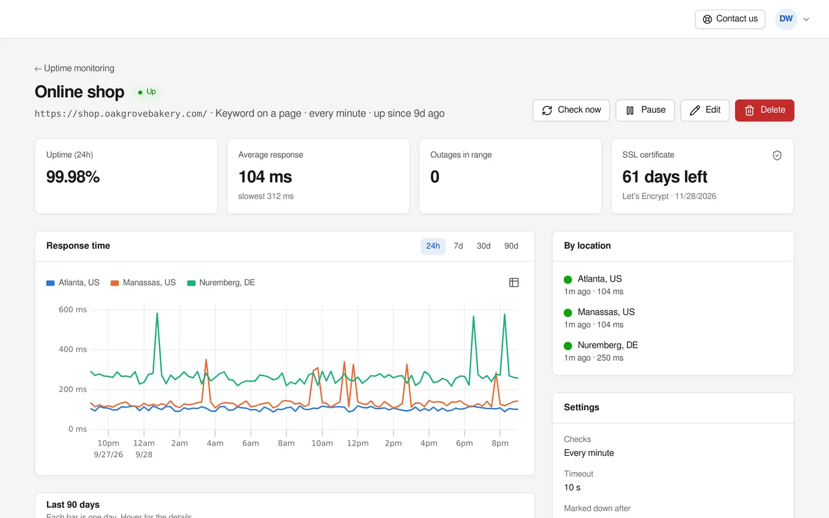
Task: Click the Nuremberg, DE location status dot
Action: tap(568, 346)
